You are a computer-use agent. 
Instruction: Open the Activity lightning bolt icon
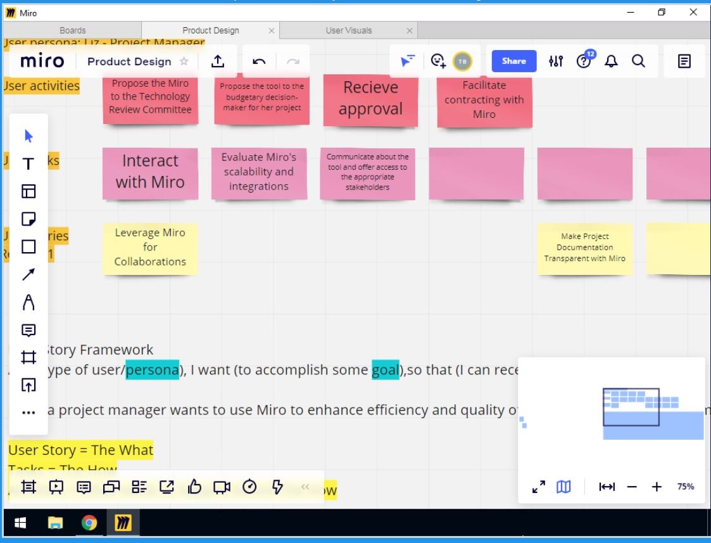277,487
